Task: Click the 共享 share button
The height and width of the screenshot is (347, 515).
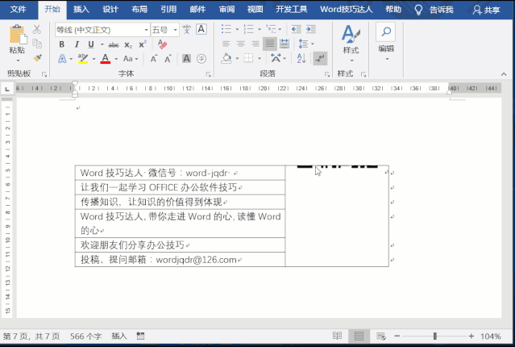Action: click(486, 10)
